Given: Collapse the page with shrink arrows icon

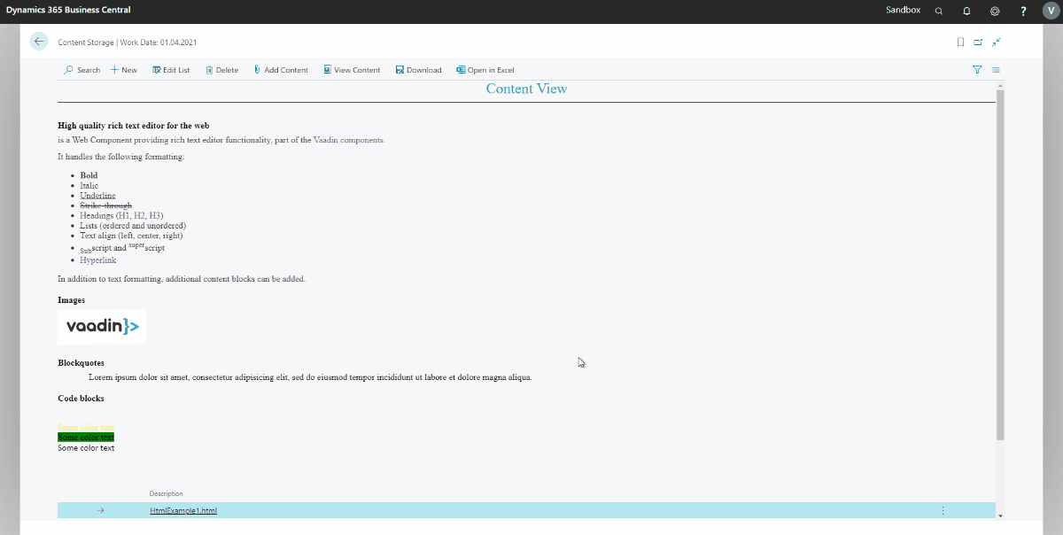Looking at the screenshot, I should (996, 42).
